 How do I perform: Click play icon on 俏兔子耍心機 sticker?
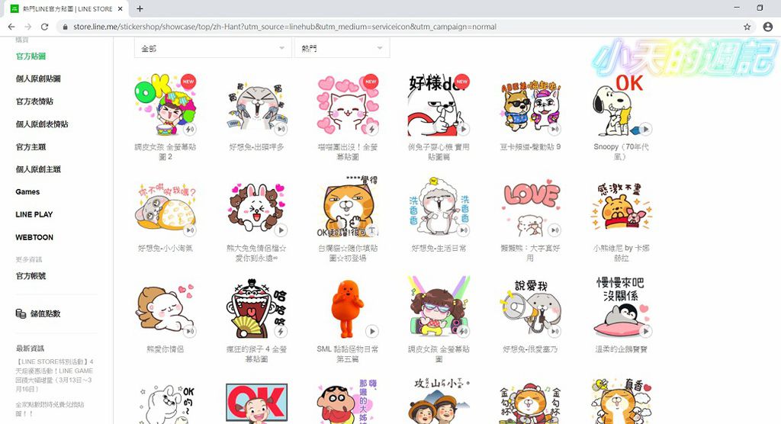(x=463, y=129)
